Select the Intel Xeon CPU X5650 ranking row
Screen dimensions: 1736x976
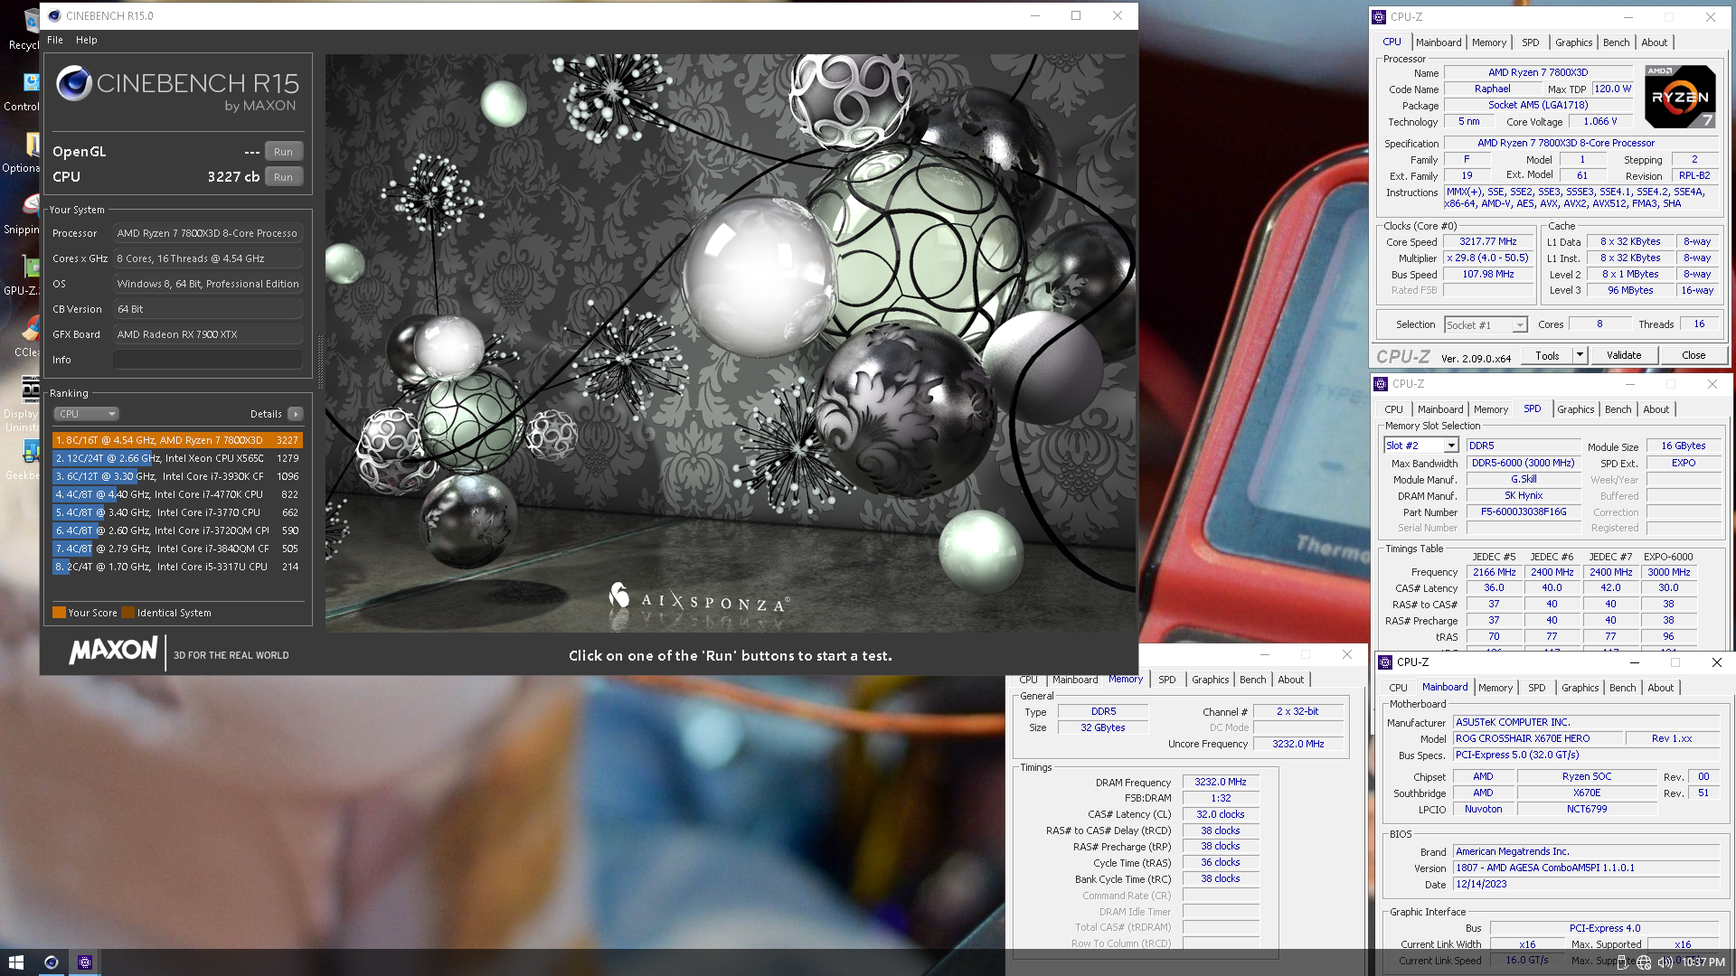(x=177, y=458)
